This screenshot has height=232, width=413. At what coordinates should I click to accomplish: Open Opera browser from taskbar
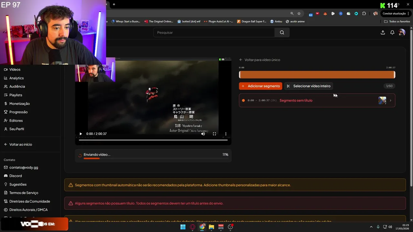193,227
